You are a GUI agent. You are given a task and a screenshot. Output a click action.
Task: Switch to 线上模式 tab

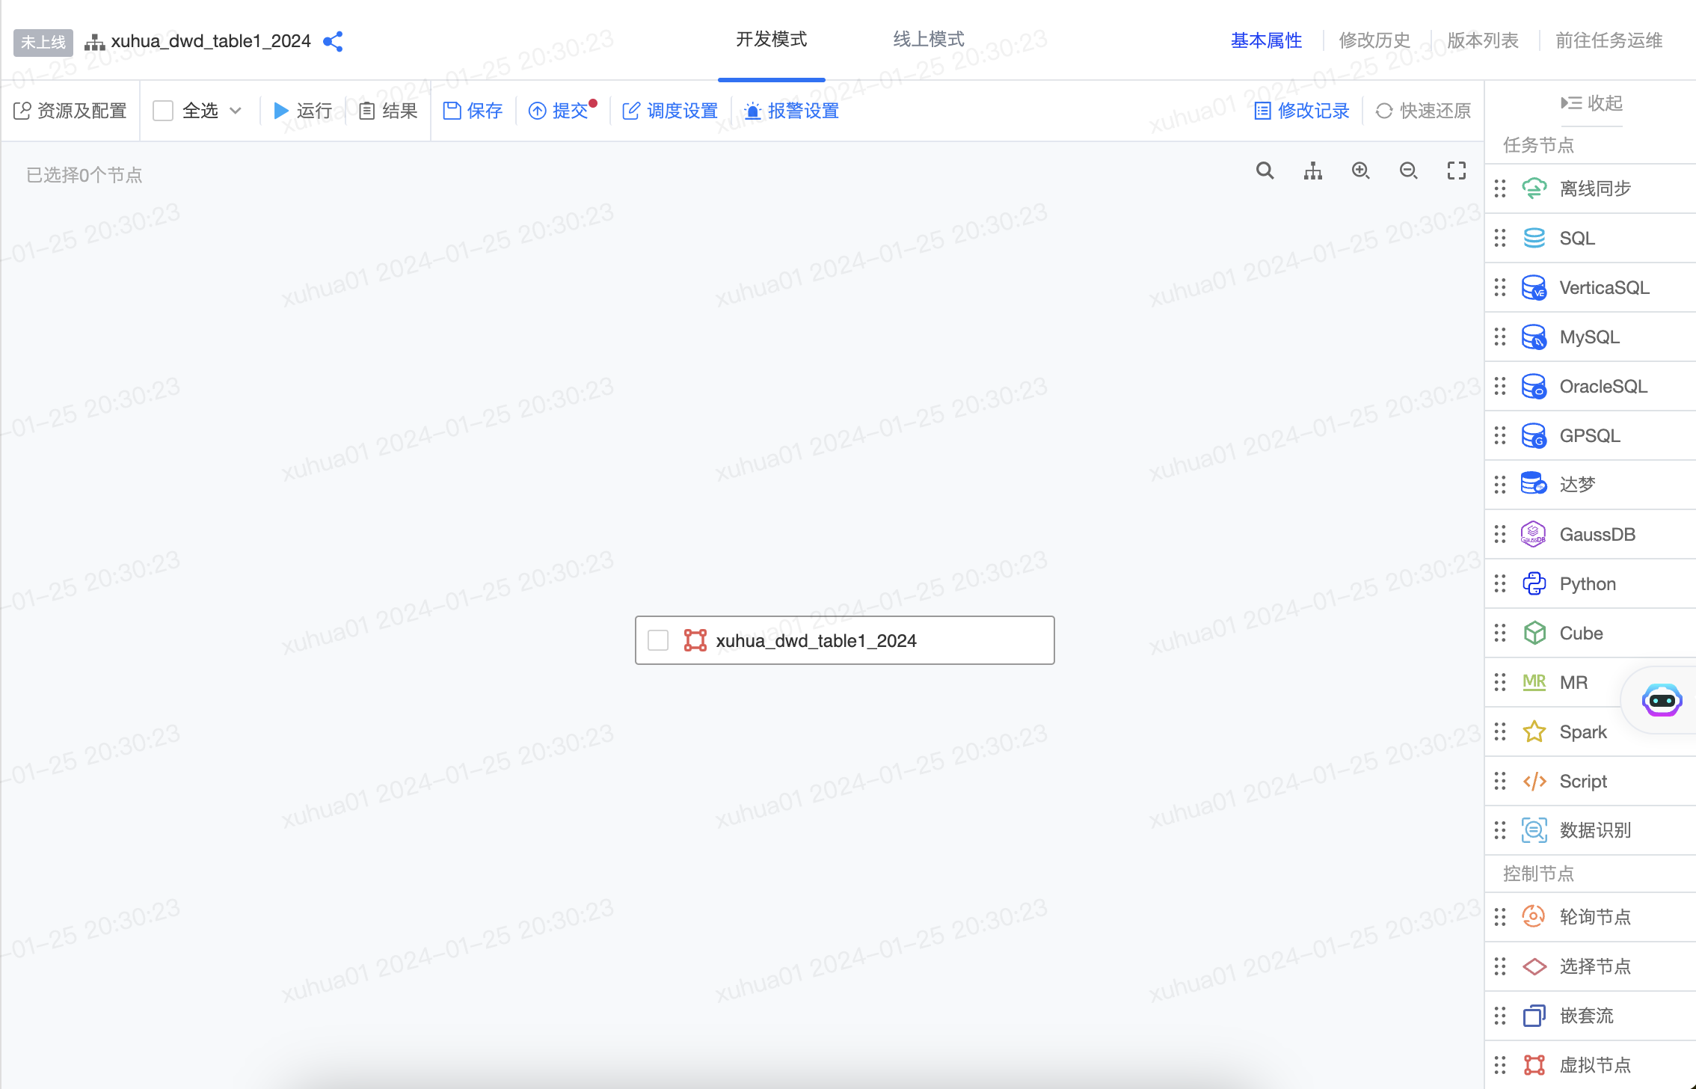click(x=927, y=39)
